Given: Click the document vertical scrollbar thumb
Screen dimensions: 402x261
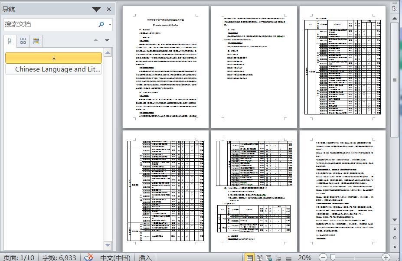Looking at the screenshot, I should click(395, 80).
